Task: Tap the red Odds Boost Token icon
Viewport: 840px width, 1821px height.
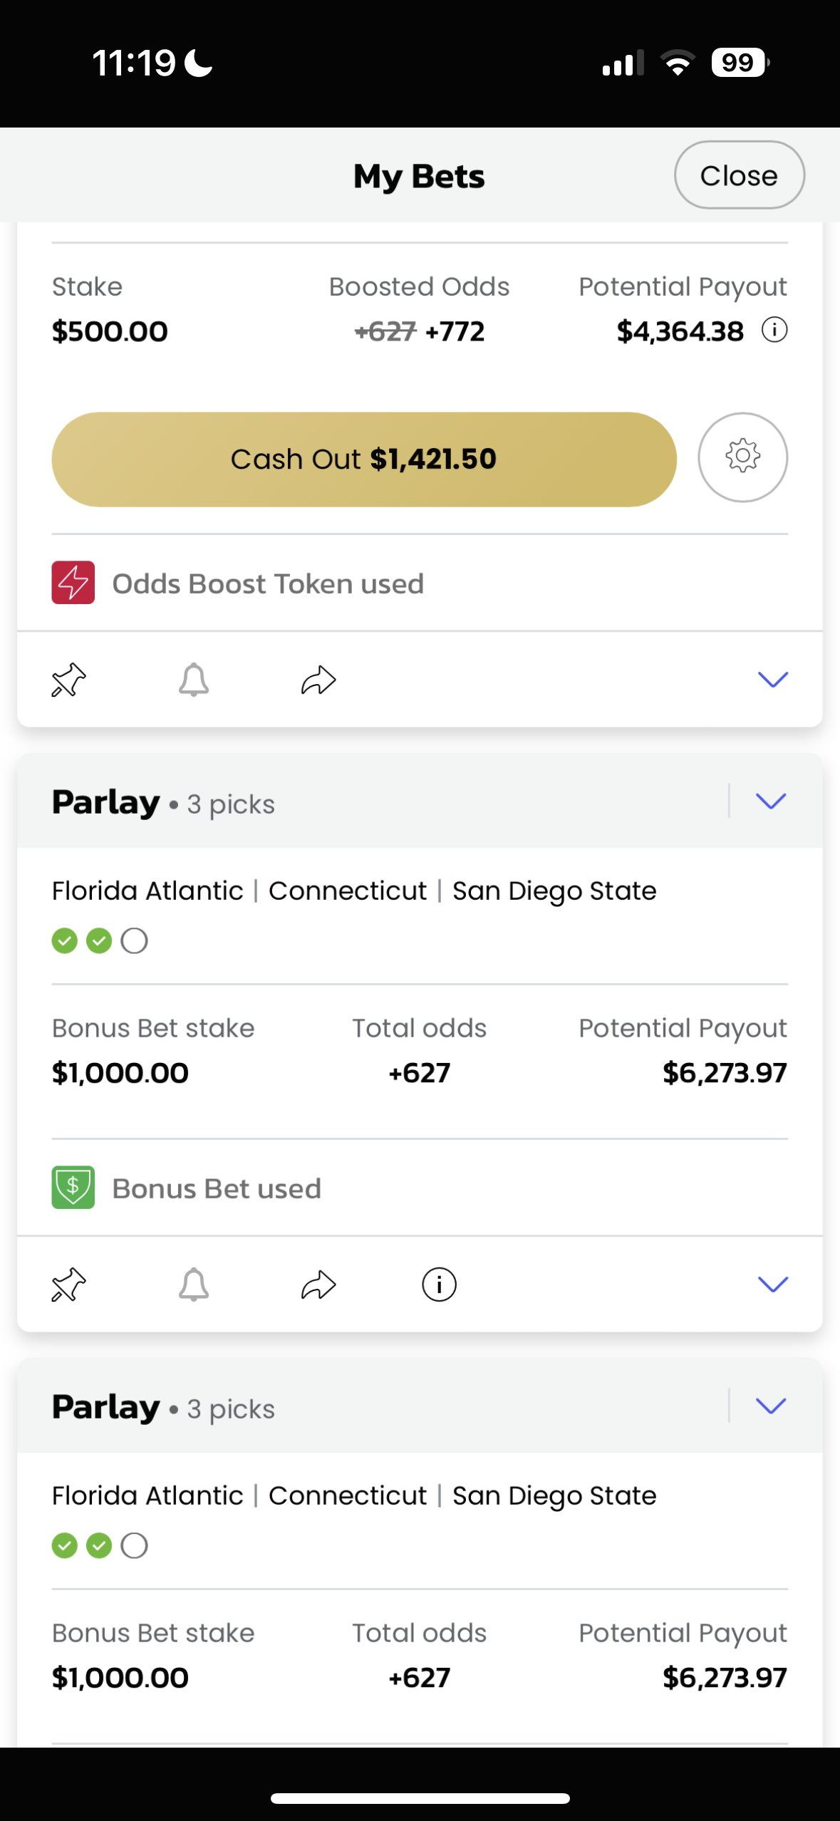Action: 73,583
